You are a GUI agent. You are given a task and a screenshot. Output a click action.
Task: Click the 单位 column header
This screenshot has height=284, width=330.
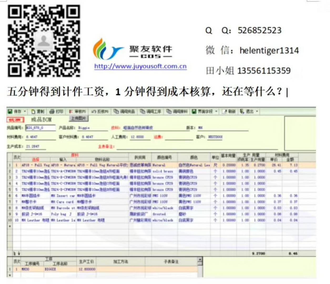pos(215,157)
